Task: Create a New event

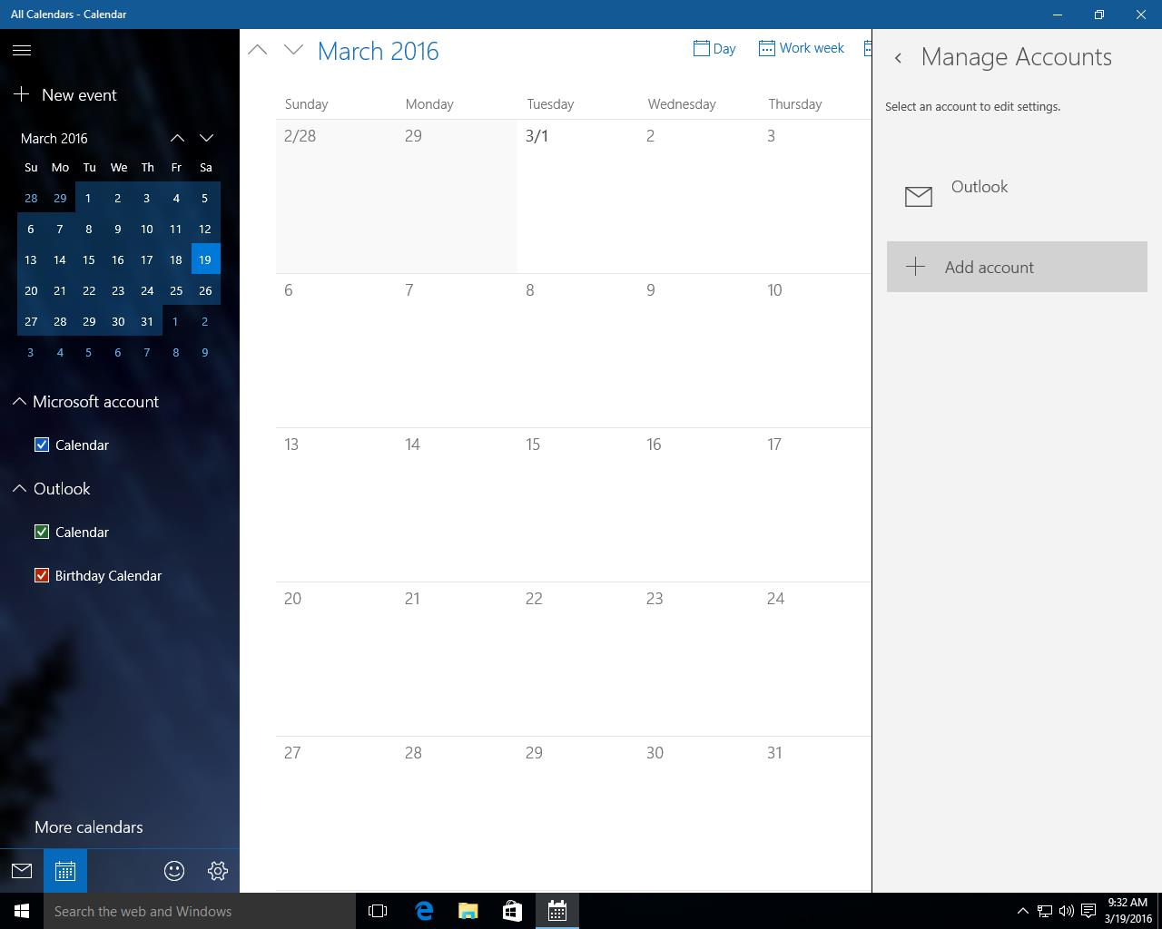Action: click(65, 94)
